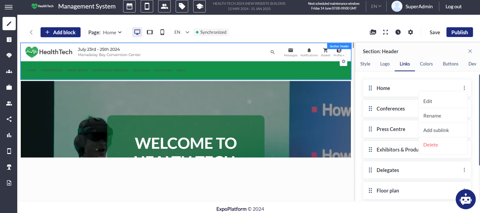Click FLOOR PLAN in the green nav bar
The width and height of the screenshot is (480, 213).
(163, 70)
